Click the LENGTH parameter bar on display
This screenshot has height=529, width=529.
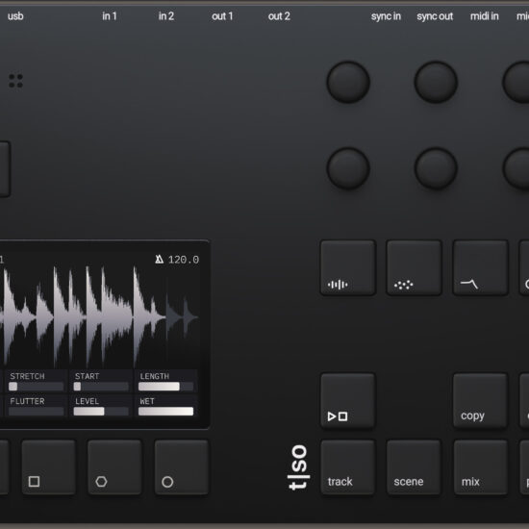tap(166, 387)
